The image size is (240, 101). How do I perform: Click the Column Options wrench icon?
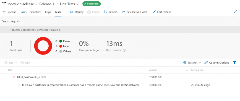pos(206,63)
